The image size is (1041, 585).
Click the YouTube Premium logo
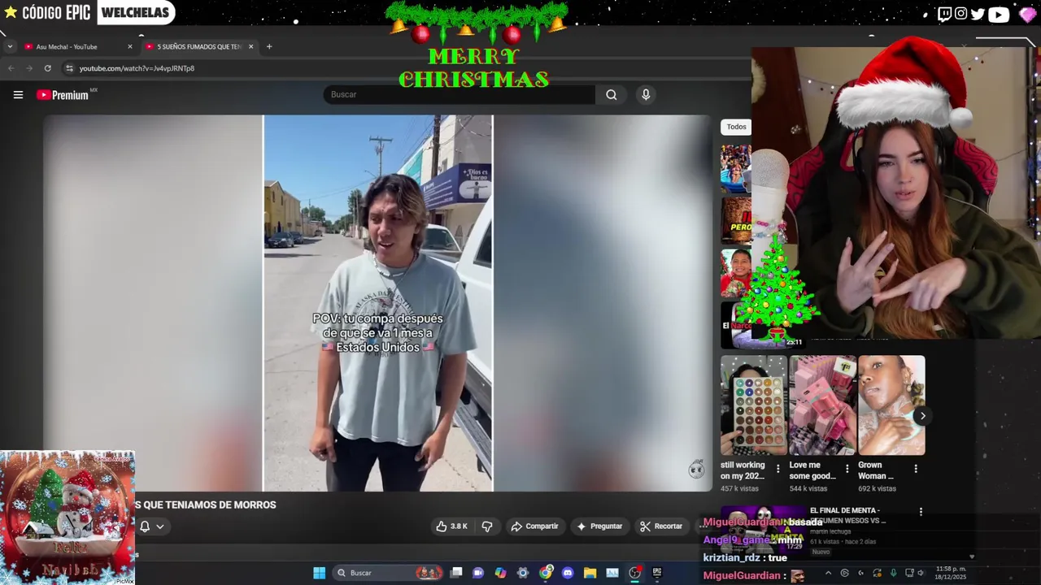pyautogui.click(x=67, y=94)
